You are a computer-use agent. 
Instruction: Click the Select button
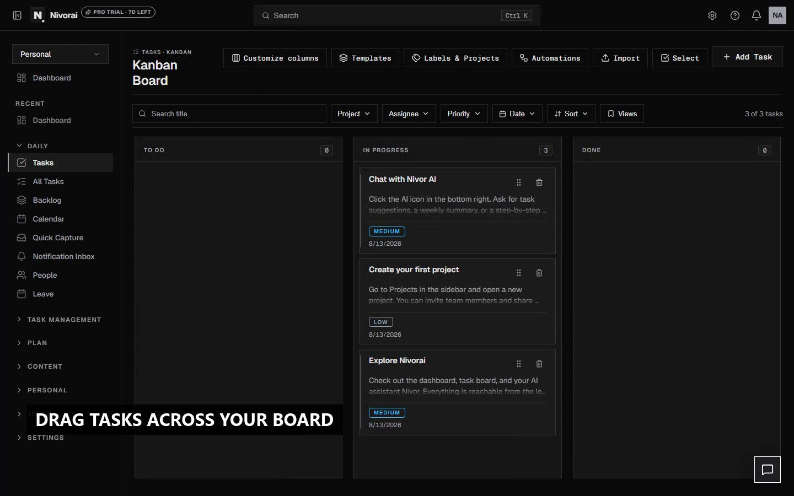tap(680, 58)
